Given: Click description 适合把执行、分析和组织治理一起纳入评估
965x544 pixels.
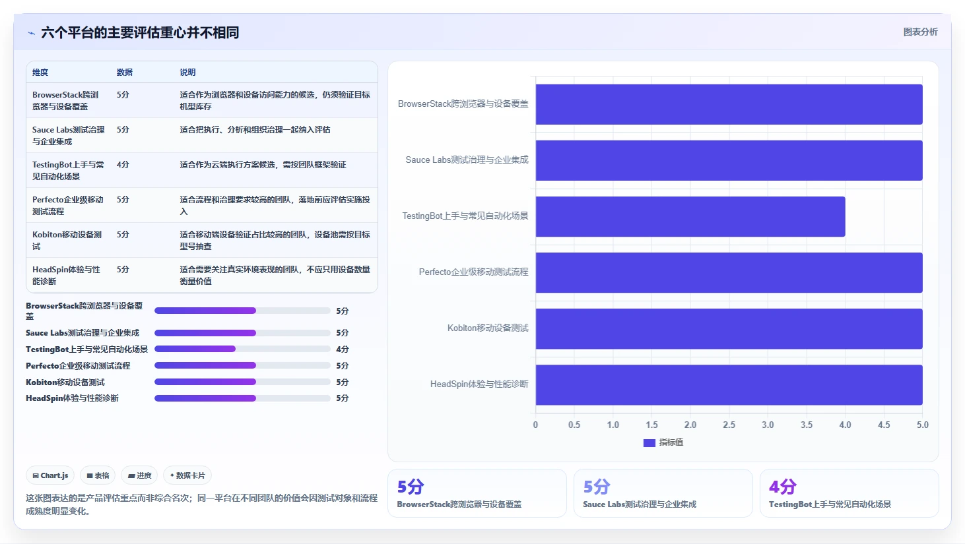Looking at the screenshot, I should (255, 130).
